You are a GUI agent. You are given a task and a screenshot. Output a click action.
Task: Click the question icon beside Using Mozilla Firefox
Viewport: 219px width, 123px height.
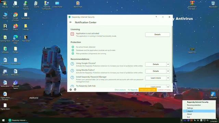coord(72,71)
